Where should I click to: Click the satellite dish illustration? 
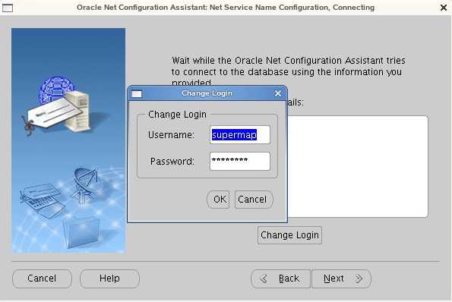tap(85, 185)
